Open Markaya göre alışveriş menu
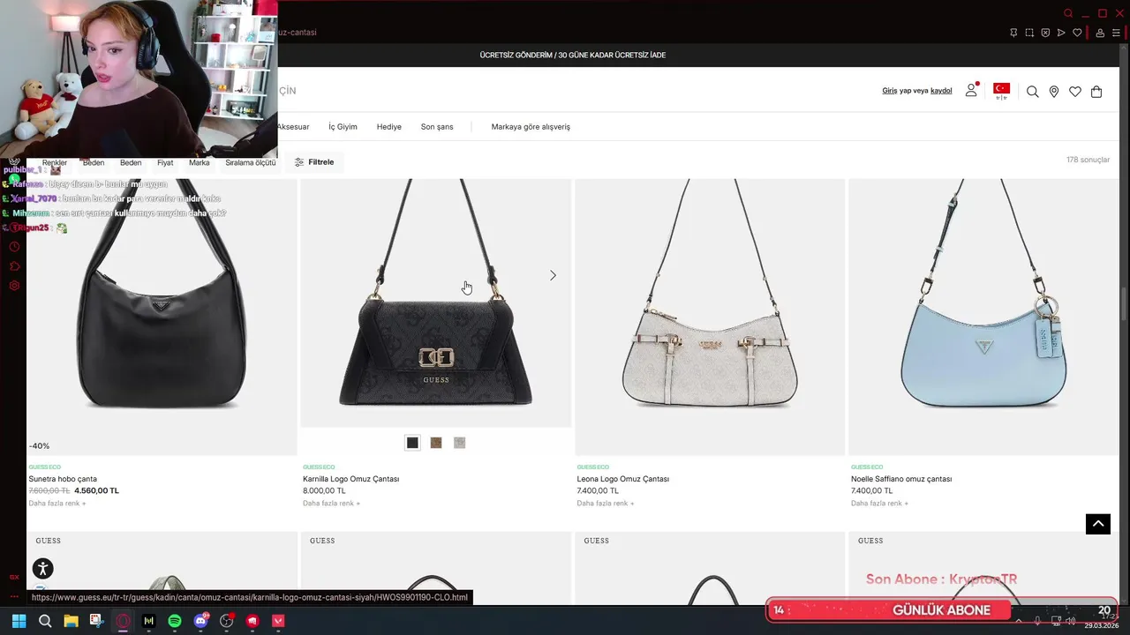This screenshot has width=1130, height=635. click(531, 127)
